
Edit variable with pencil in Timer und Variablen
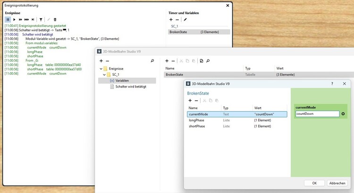(x=185, y=20)
